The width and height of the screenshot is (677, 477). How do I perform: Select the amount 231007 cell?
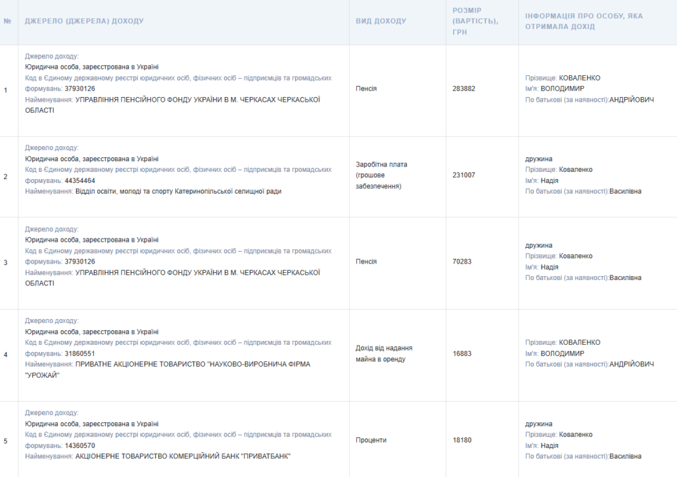[x=463, y=175]
